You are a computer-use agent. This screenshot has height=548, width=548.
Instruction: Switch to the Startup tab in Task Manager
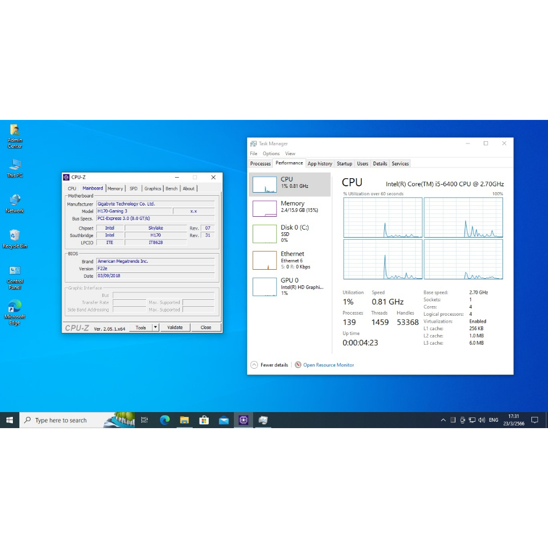[345, 164]
